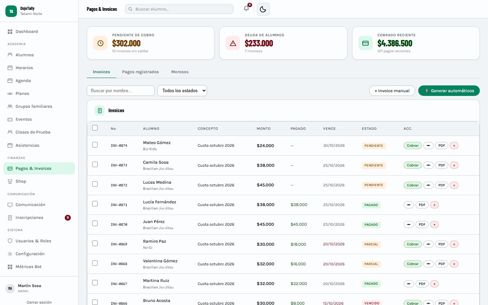Tick the INV-0871 Lucía Fernández checkbox
Screen dimensions: 488x305
(x=95, y=204)
